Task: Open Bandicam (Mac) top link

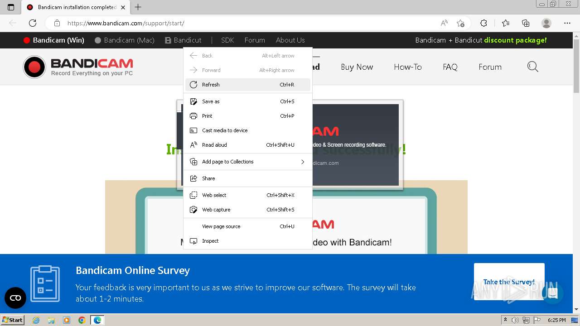Action: click(125, 40)
